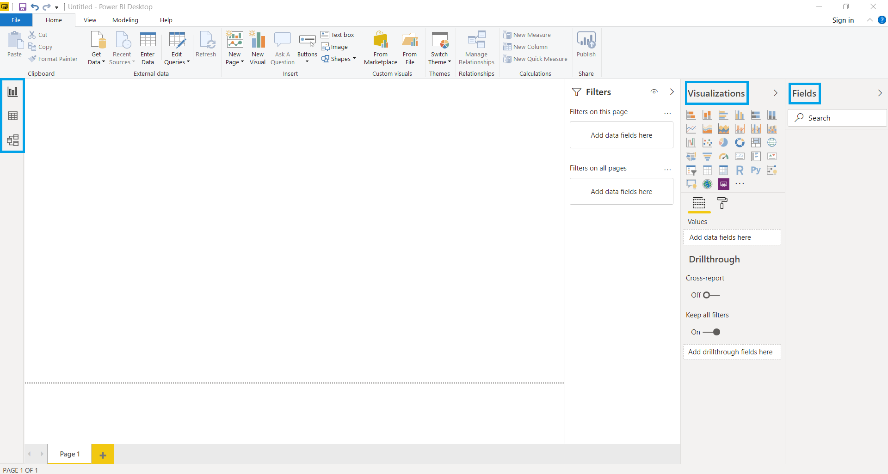Select the Slicer visual
This screenshot has width=888, height=474.
(x=691, y=170)
